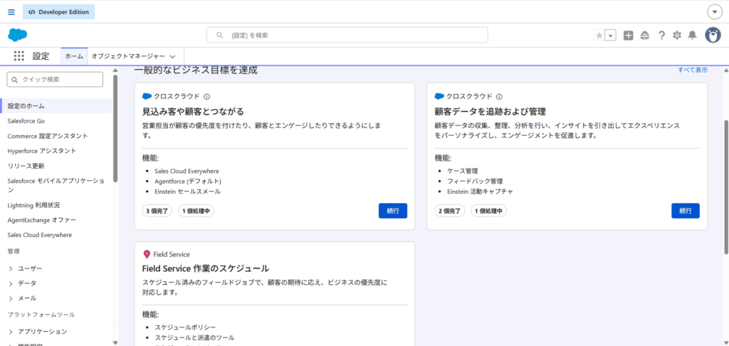Expand the データ tree node
The image size is (729, 346).
coord(11,283)
